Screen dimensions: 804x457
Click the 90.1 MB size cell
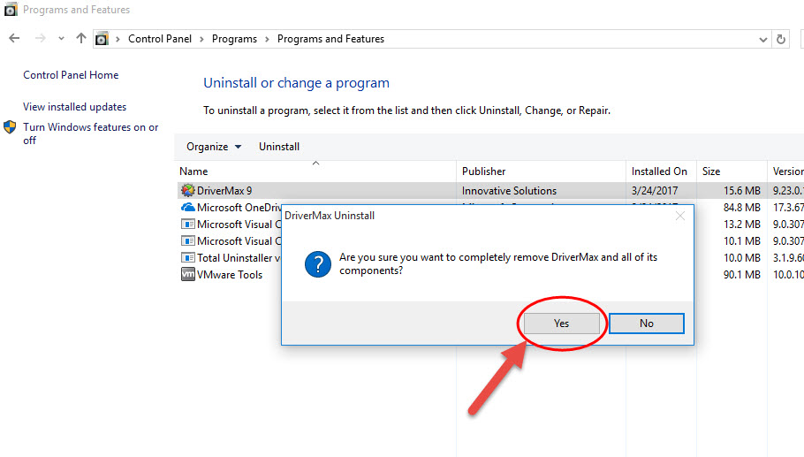tap(742, 275)
